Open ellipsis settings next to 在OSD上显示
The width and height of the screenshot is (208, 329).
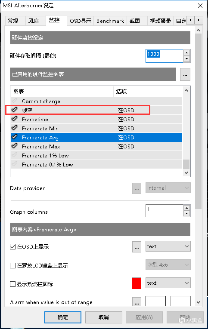point(137,246)
